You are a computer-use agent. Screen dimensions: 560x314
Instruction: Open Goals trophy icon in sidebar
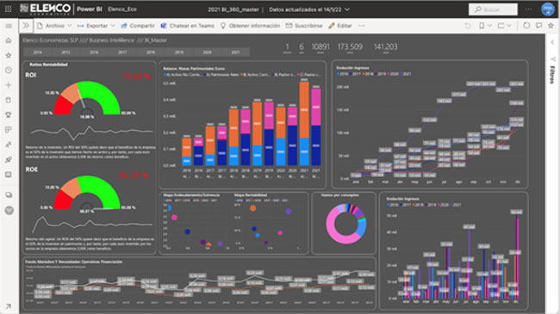click(x=9, y=115)
